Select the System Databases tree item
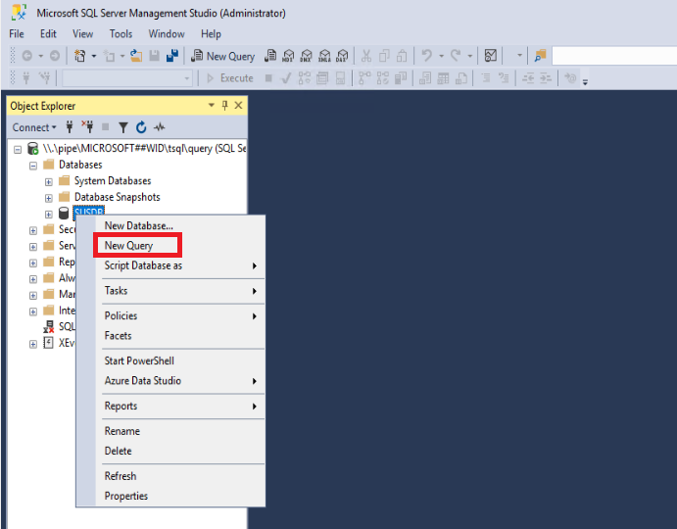This screenshot has width=677, height=529. pos(113,181)
